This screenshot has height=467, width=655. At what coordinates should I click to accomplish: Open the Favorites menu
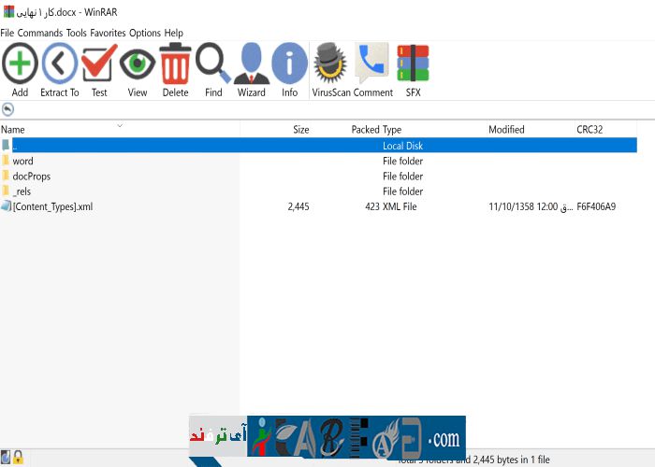[x=108, y=33]
